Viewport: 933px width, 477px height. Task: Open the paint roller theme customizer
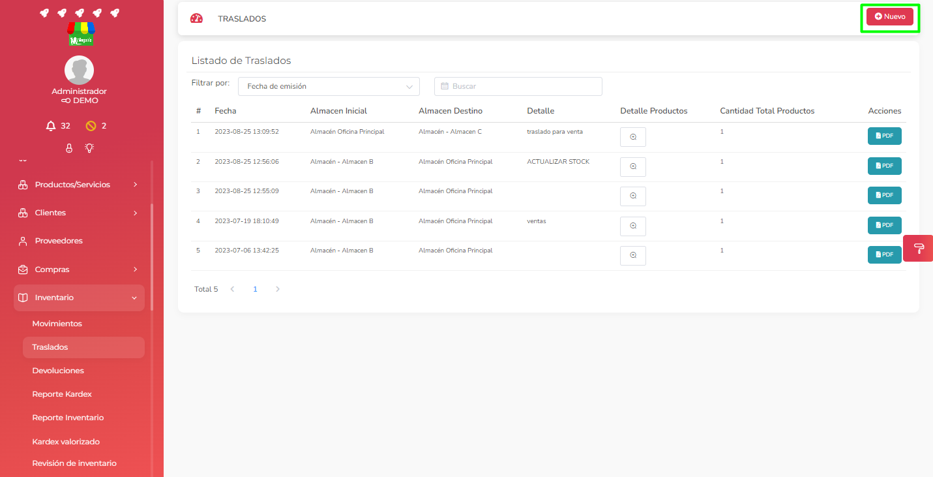(919, 249)
